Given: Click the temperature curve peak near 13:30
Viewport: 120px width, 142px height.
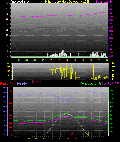Looking at the screenshot, I should click(x=66, y=113).
